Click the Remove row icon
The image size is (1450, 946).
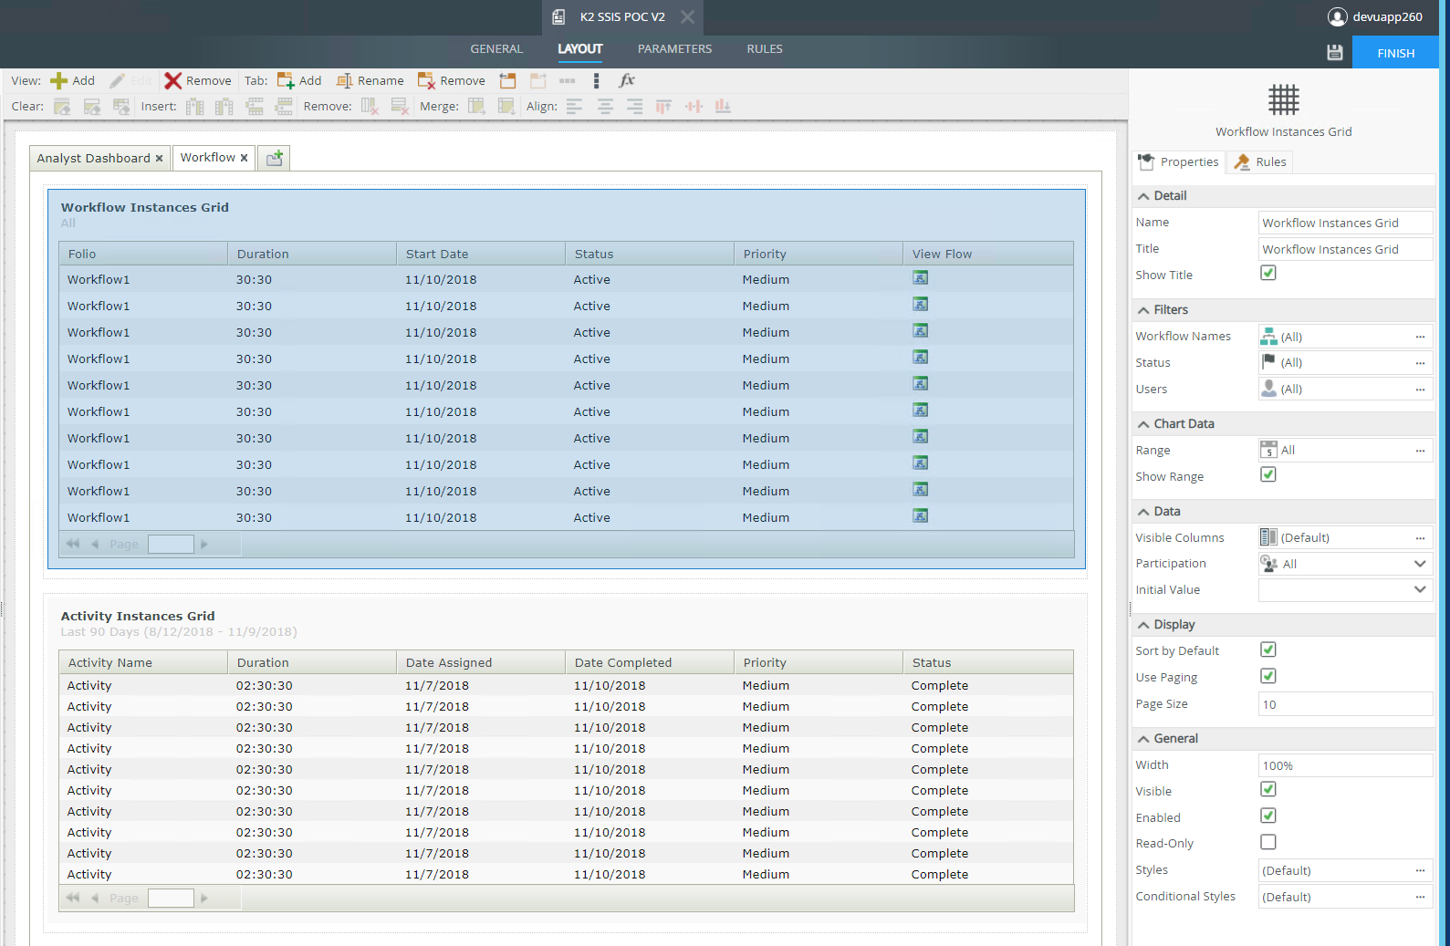399,107
